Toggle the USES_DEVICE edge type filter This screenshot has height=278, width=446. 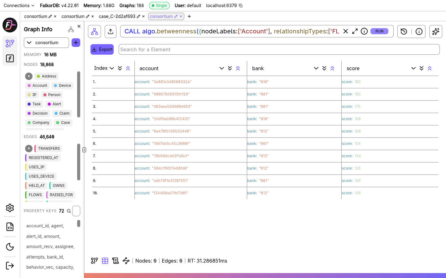coord(41,176)
